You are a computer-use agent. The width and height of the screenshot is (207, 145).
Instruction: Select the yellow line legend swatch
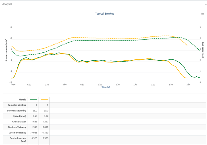(44, 99)
